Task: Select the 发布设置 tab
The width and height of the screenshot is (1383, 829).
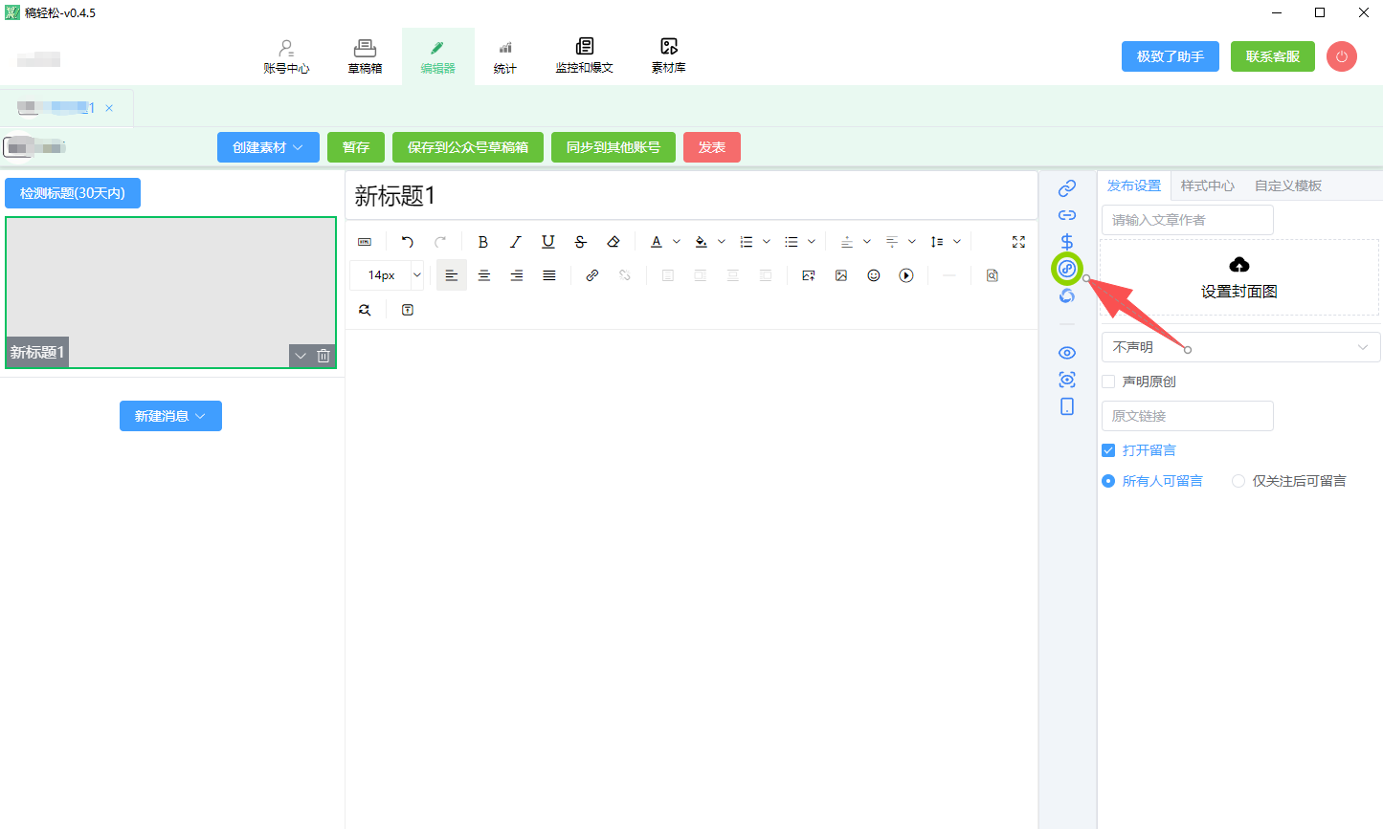Action: point(1134,185)
